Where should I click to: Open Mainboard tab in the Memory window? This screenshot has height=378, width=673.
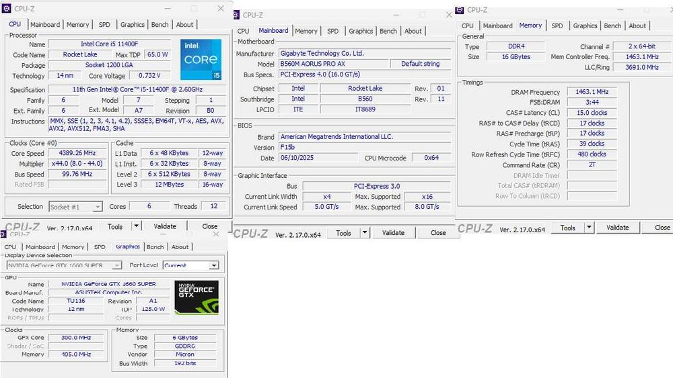[498, 26]
